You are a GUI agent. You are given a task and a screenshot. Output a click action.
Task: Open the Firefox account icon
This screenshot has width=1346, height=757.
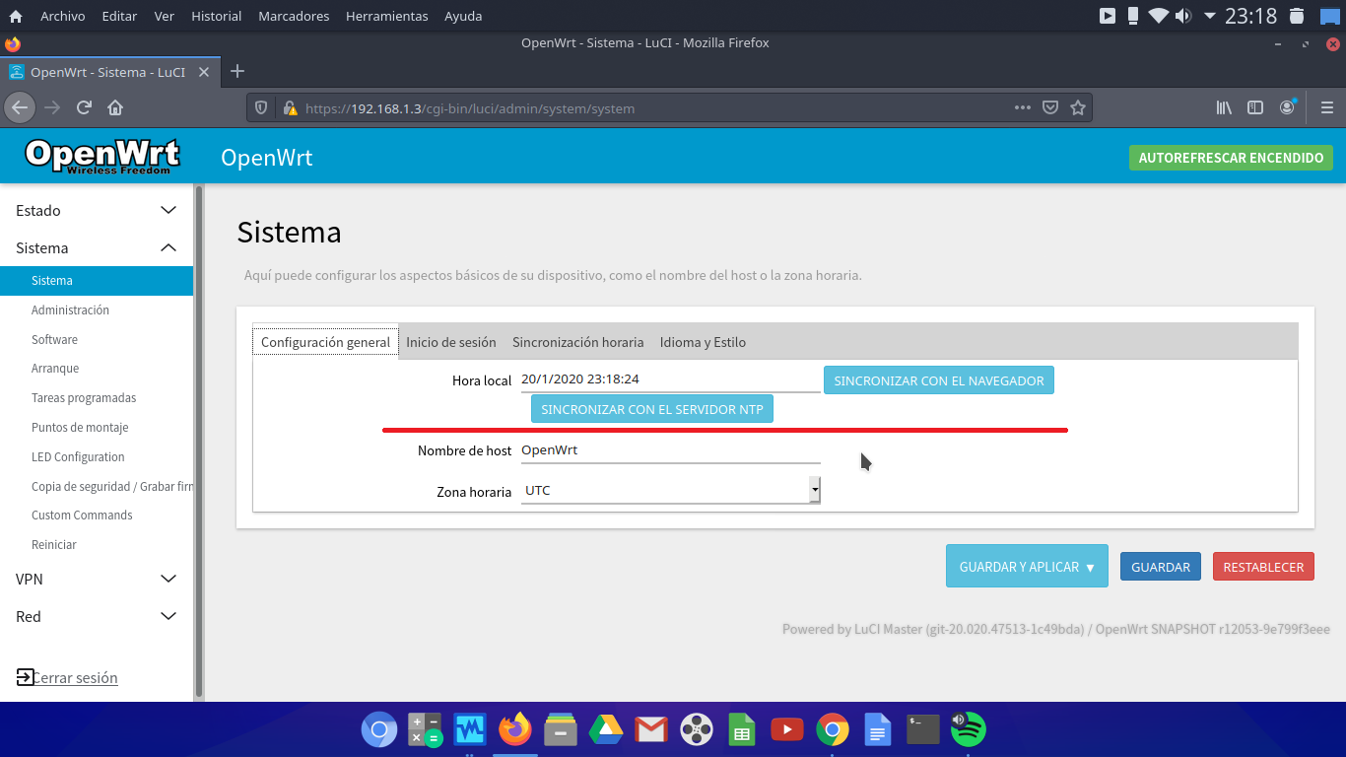click(x=1288, y=107)
